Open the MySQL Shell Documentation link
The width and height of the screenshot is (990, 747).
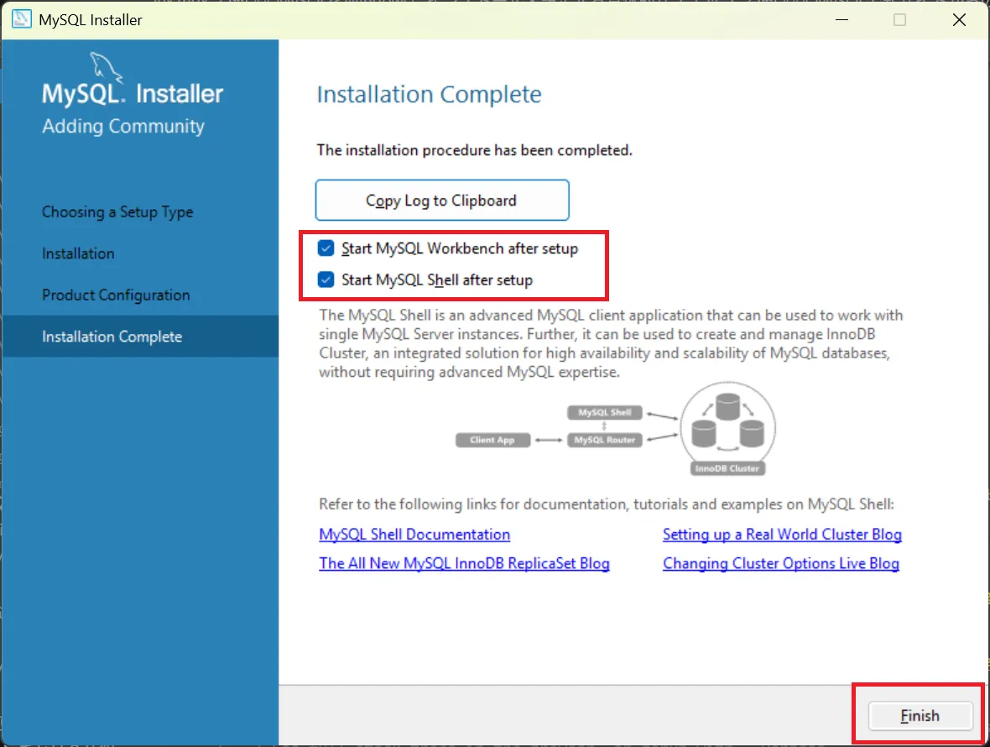coord(414,534)
